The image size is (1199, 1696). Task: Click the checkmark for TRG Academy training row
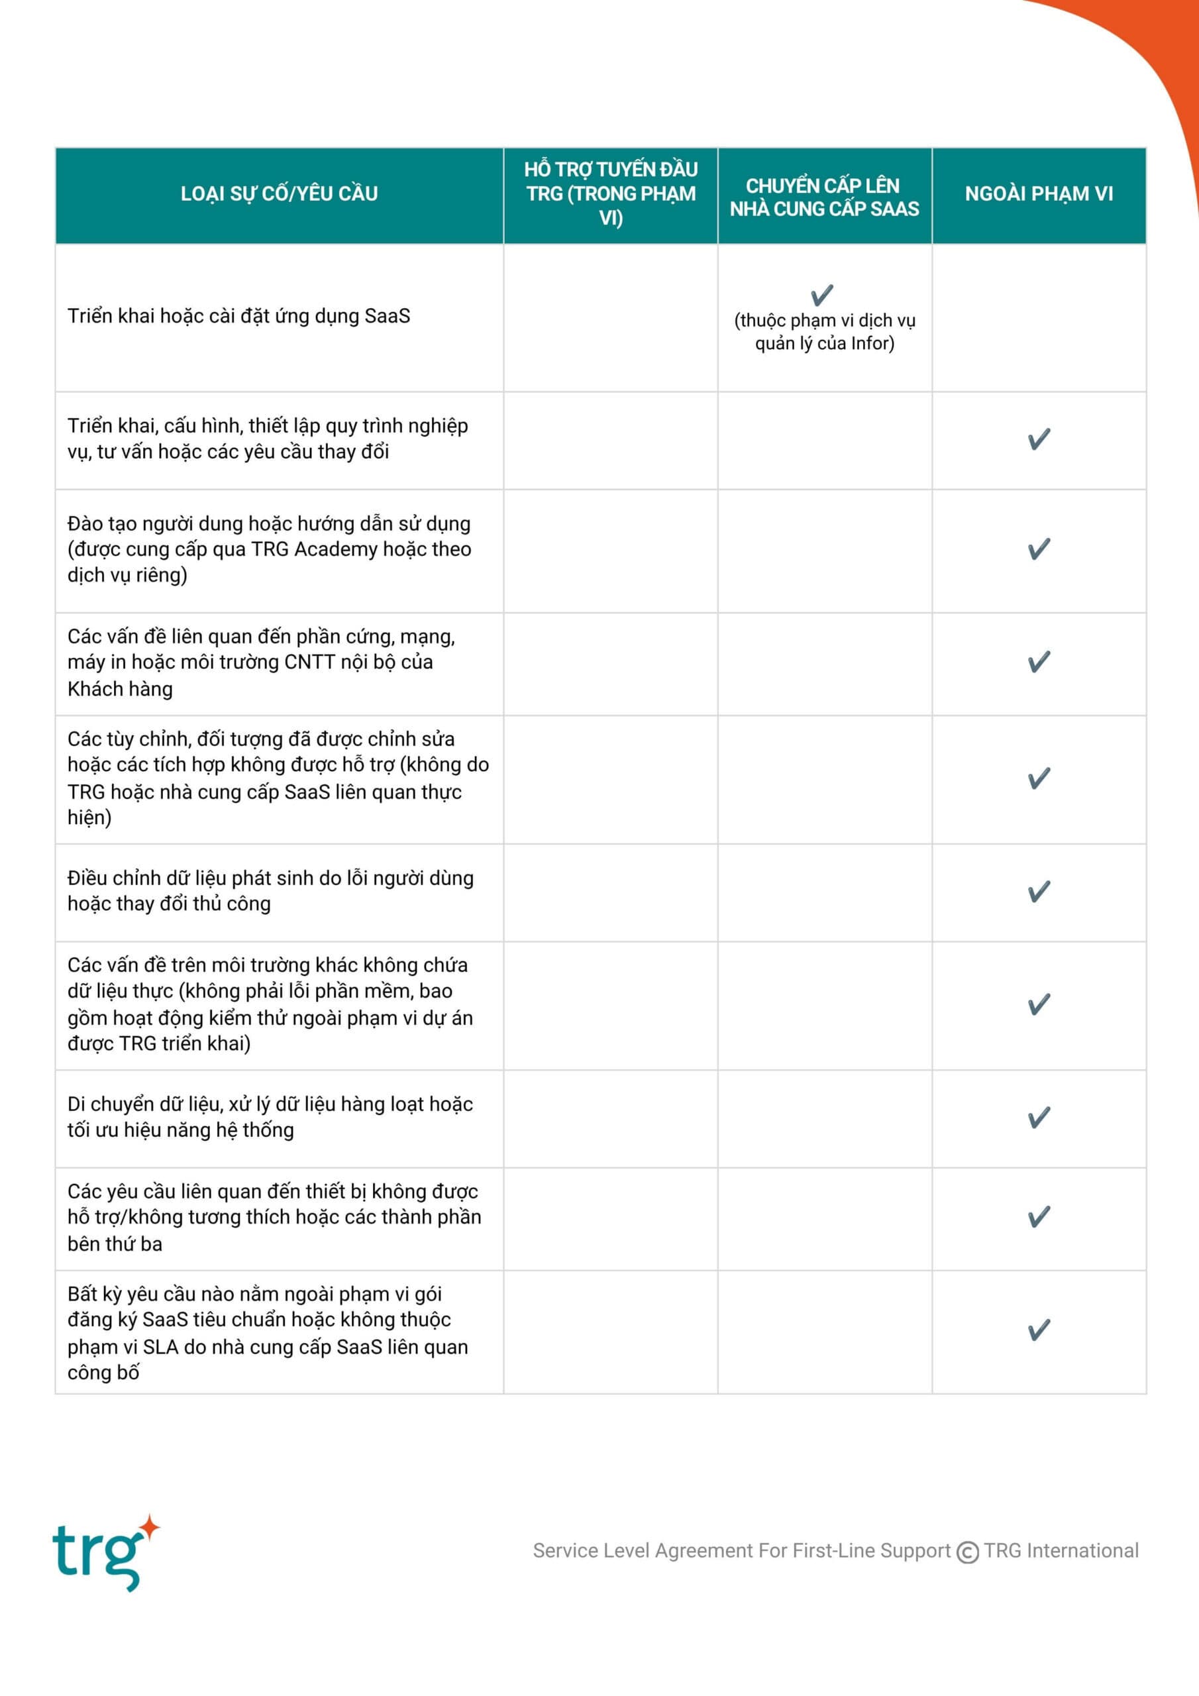pos(1039,549)
